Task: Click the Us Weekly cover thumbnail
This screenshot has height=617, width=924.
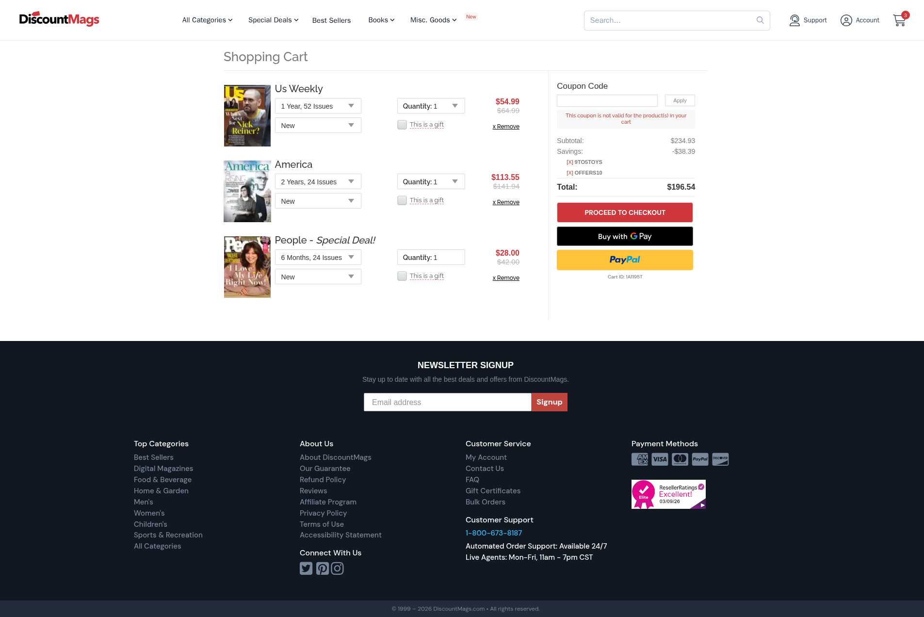Action: pos(247,116)
